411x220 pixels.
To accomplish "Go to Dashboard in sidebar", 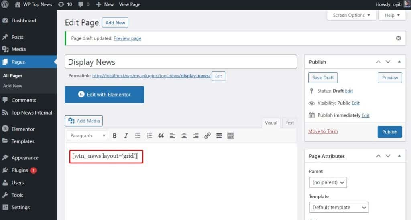I will click(24, 21).
